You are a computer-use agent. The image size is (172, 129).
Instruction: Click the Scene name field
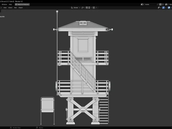150,4
